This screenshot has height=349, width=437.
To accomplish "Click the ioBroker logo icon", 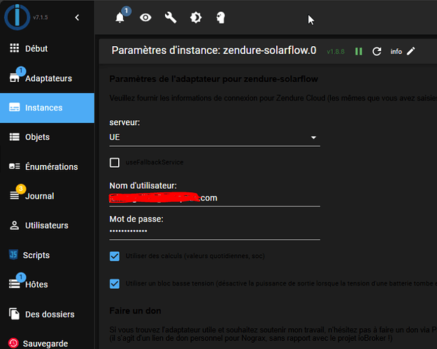I will tap(17, 17).
